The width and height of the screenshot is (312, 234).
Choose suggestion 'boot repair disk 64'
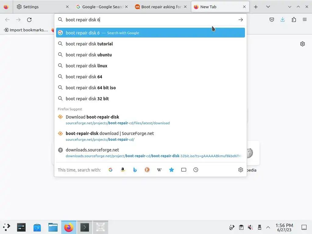(151, 76)
